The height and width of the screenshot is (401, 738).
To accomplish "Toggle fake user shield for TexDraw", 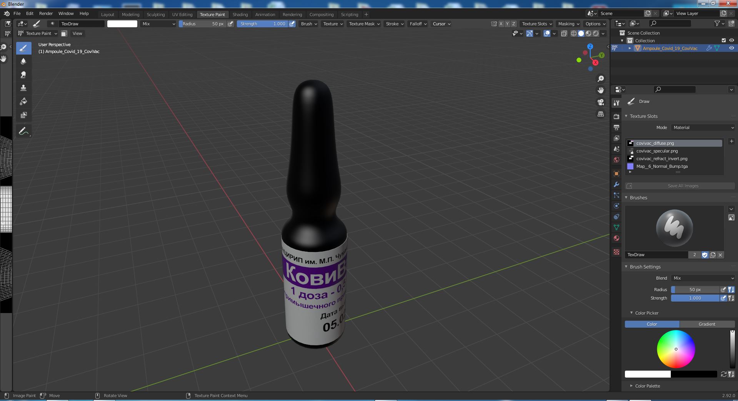I will click(705, 255).
